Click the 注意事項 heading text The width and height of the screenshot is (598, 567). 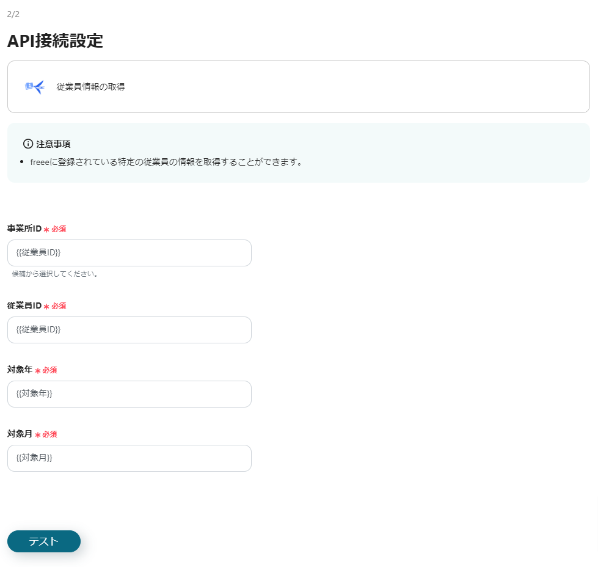point(53,144)
